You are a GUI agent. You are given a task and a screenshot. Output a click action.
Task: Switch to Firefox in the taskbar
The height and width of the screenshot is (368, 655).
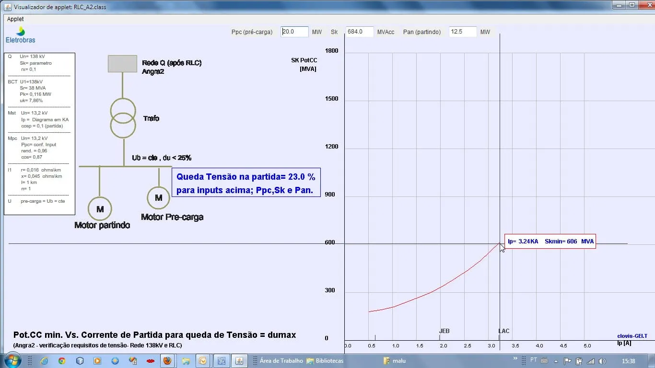point(167,361)
